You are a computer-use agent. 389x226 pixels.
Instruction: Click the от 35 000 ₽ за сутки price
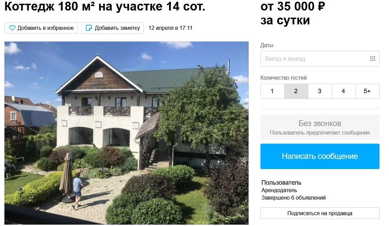(293, 13)
